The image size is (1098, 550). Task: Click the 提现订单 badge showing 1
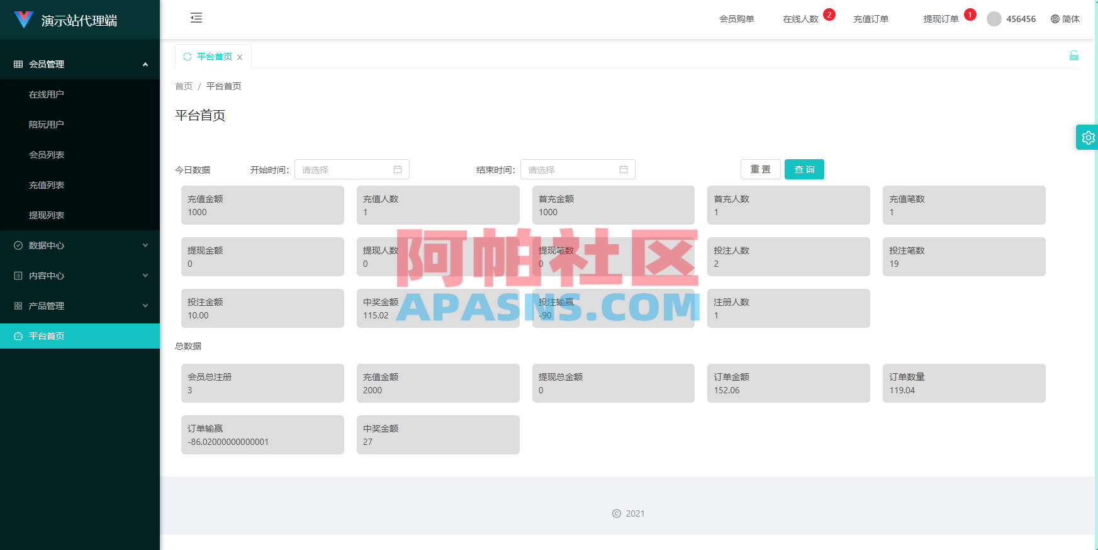tap(970, 14)
